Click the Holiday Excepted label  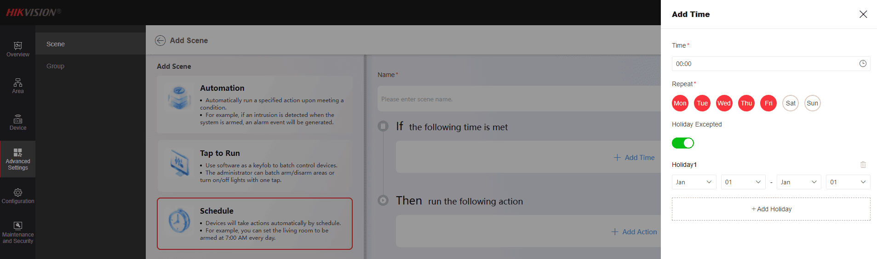pyautogui.click(x=697, y=124)
